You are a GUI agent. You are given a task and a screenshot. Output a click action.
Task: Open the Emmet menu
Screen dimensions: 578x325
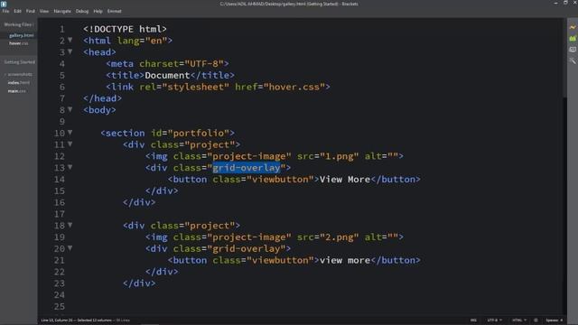click(115, 11)
